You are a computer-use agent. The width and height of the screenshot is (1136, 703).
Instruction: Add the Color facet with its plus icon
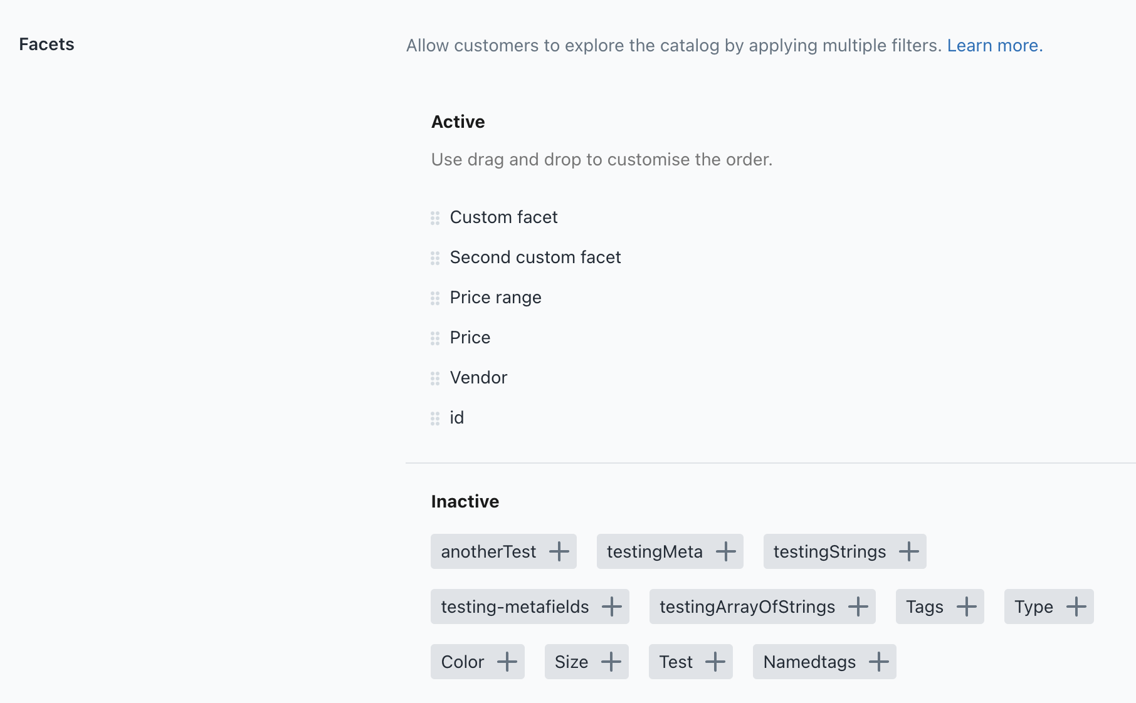point(507,662)
